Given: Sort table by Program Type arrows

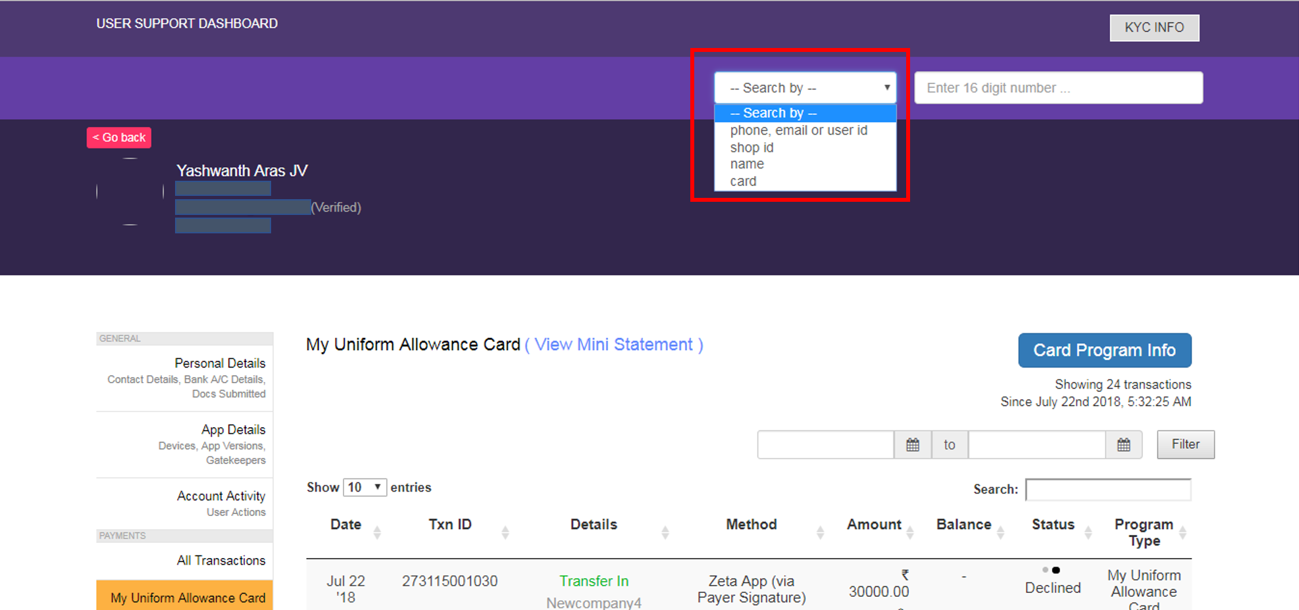Looking at the screenshot, I should click(x=1183, y=532).
